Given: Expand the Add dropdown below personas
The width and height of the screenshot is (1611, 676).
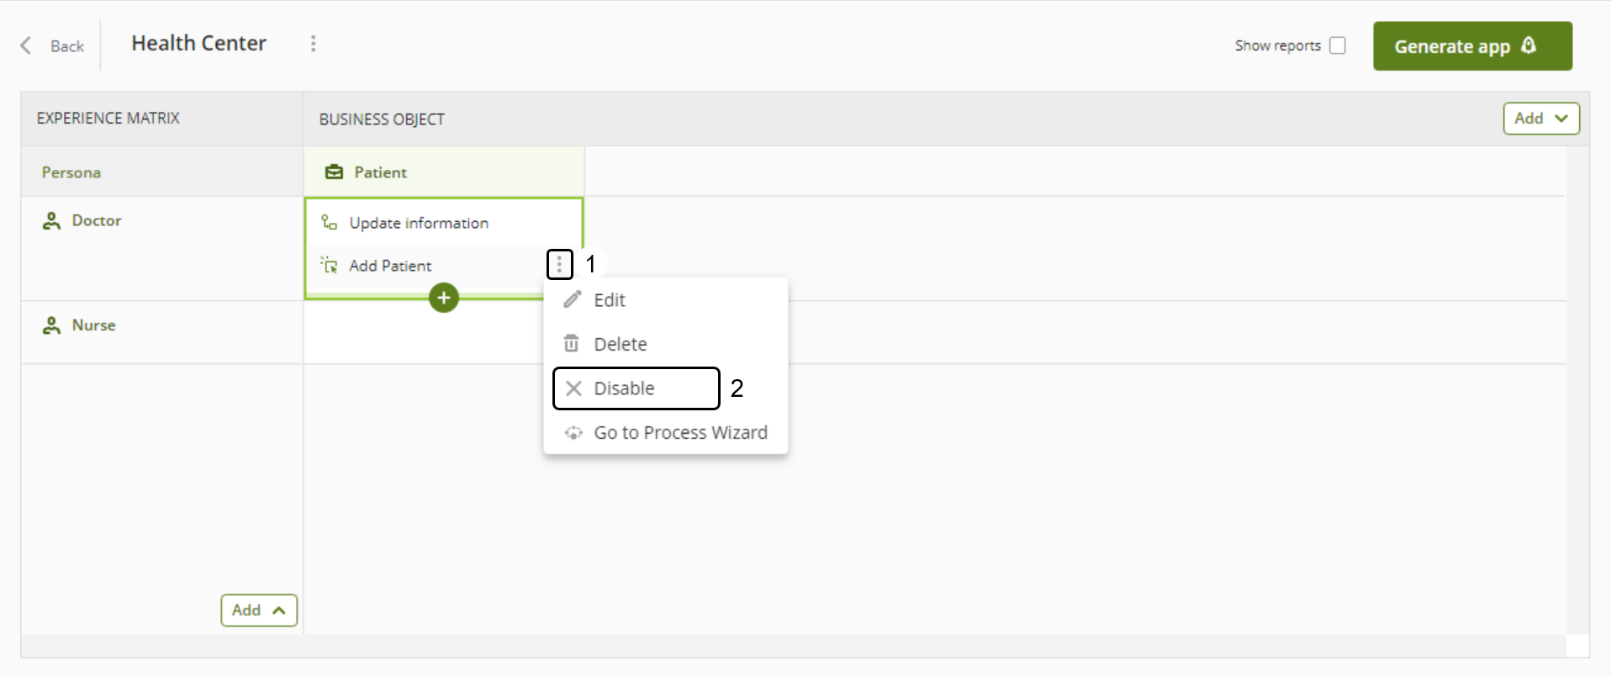Looking at the screenshot, I should [258, 610].
